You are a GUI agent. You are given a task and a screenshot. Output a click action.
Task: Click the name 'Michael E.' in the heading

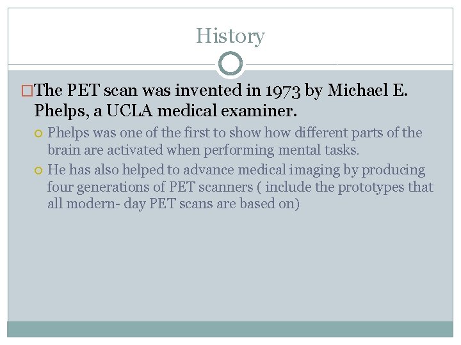366,91
